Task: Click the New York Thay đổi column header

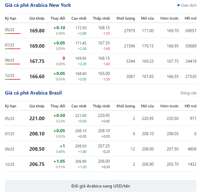Action: click(58, 18)
